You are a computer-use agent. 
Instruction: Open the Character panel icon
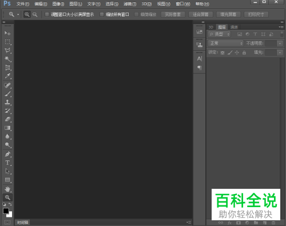click(200, 59)
